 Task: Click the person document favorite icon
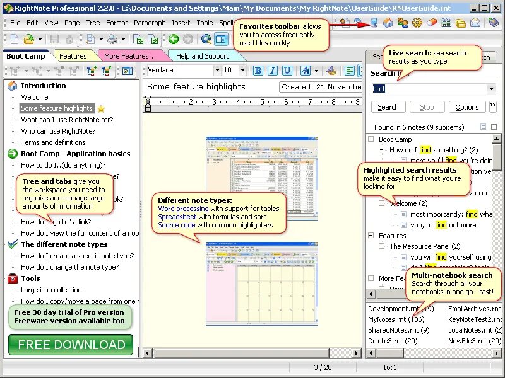[345, 22]
